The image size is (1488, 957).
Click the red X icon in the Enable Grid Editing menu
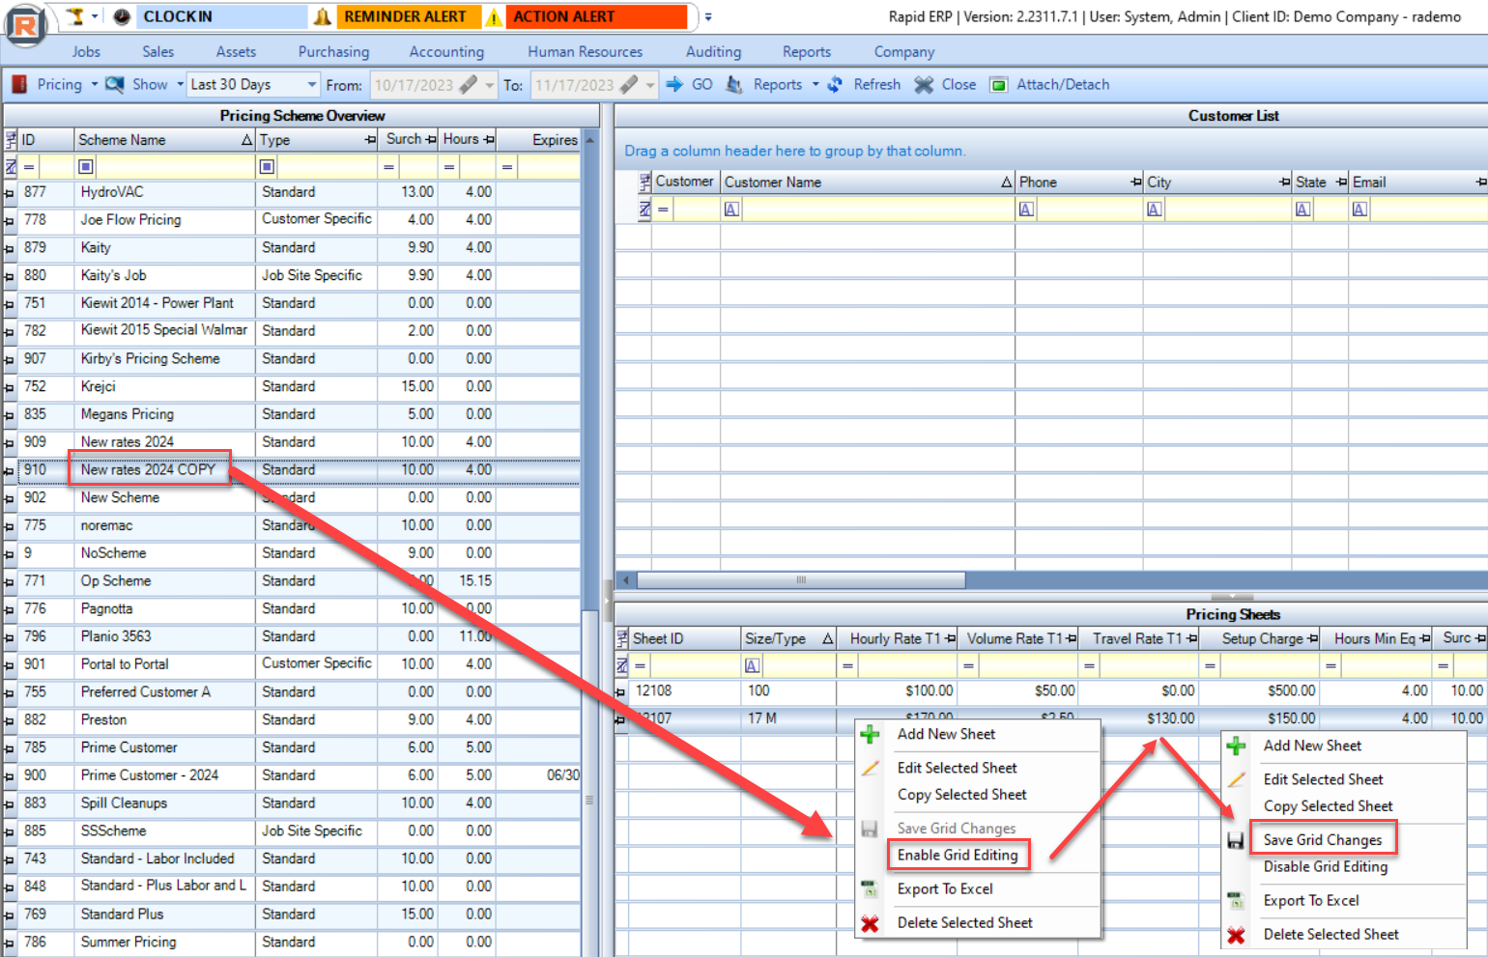click(x=870, y=923)
